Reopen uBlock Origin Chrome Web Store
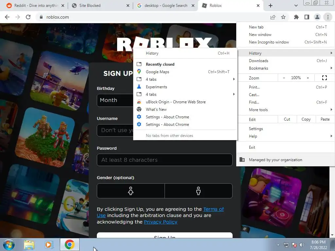This screenshot has width=335, height=251. (x=185, y=102)
